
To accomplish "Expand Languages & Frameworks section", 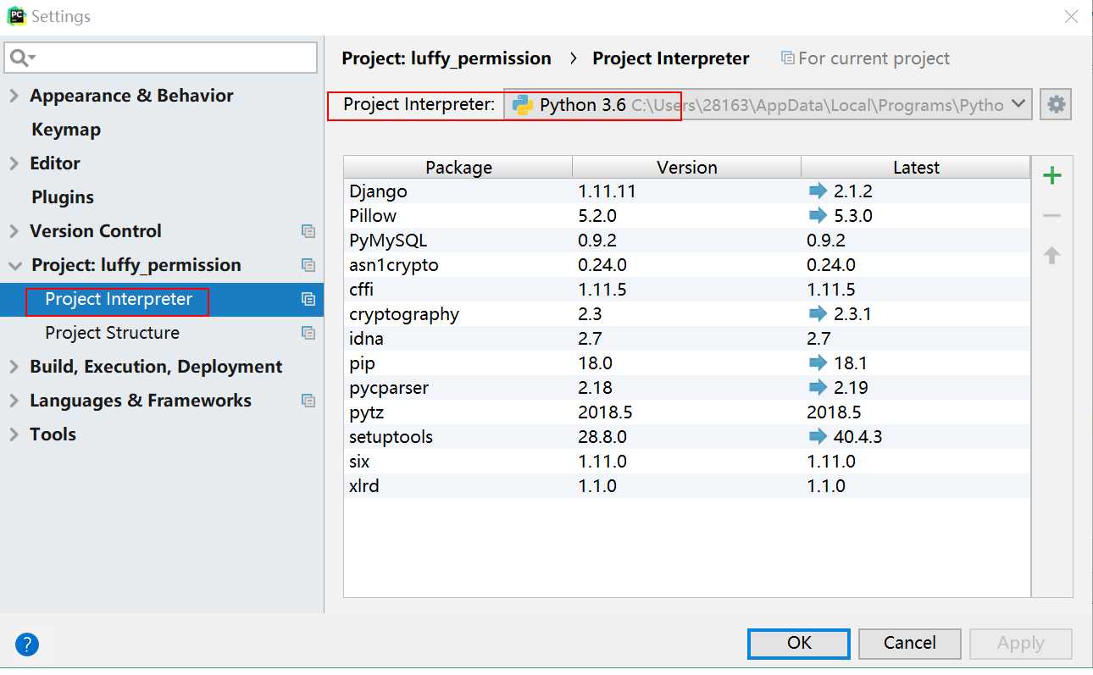I will click(14, 401).
